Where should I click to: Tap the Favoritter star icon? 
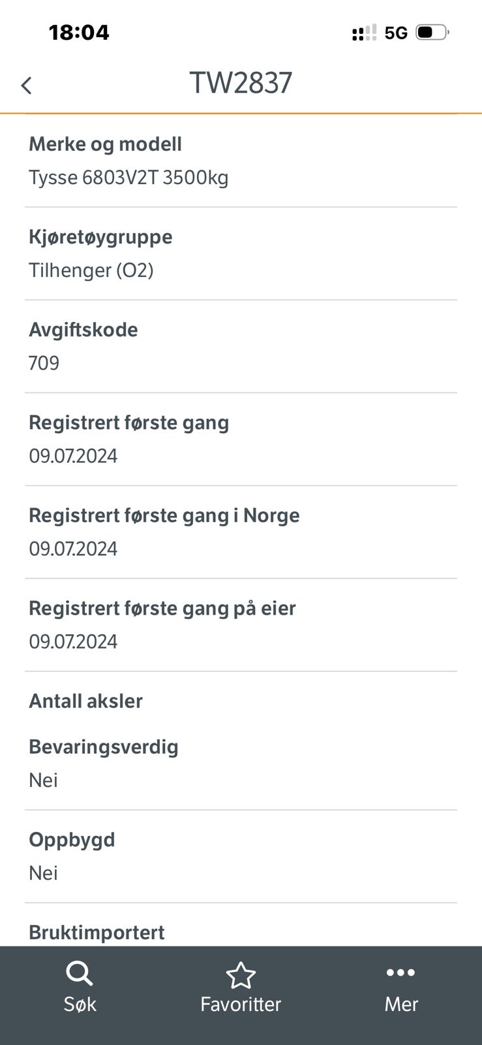coord(241,975)
